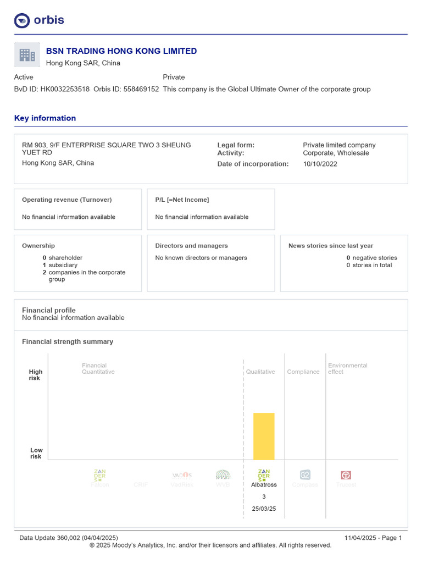This screenshot has width=422, height=563.
Task: Open News stories since last year panel
Action: pos(344,263)
